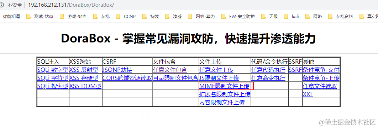Open the SQLi 数字型 link

[53, 70]
